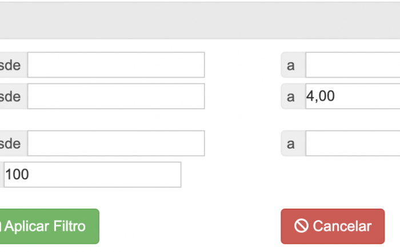Apply the filter with Aplicar Filtro
Screen dimensions: 400x252
point(48,226)
